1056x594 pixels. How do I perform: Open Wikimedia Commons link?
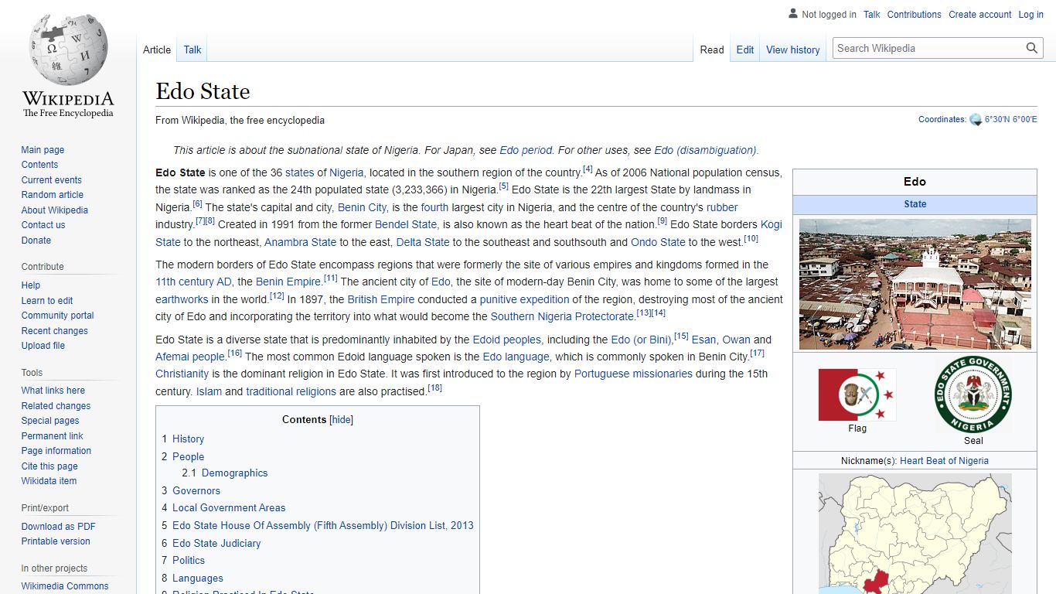(65, 586)
